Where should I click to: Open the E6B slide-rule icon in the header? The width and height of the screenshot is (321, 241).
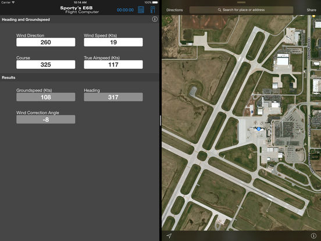point(153,10)
